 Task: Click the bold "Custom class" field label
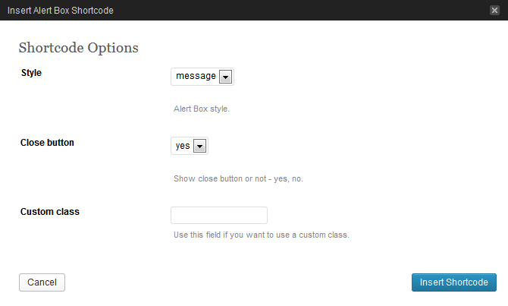click(x=50, y=211)
